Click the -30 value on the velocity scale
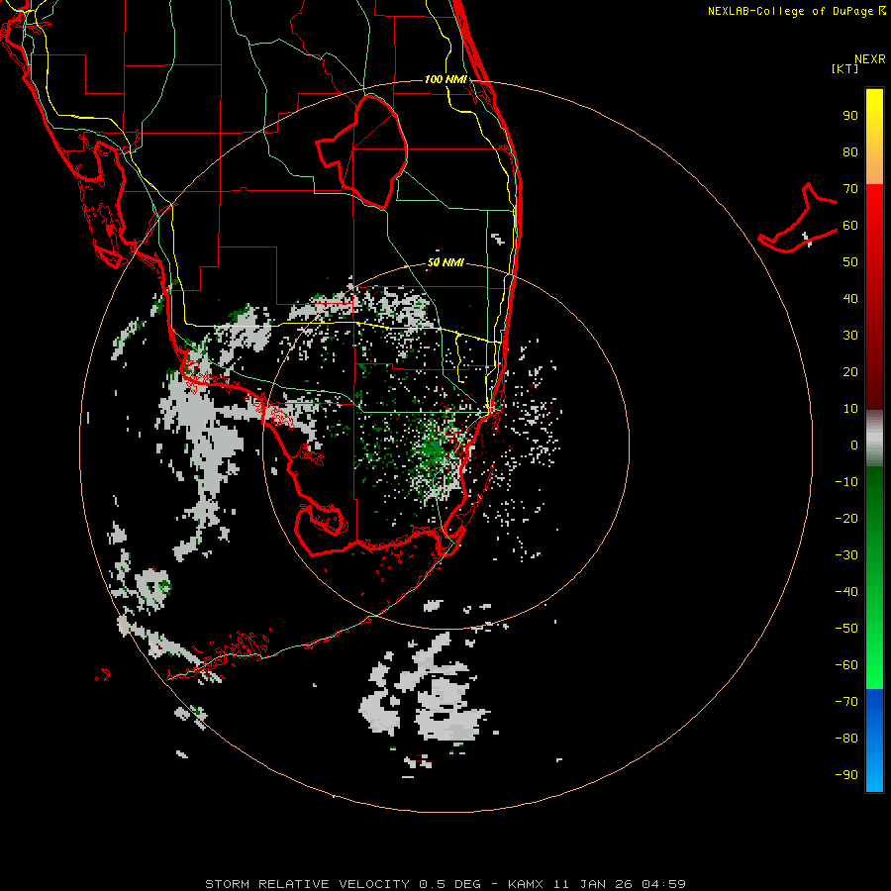The image size is (891, 891). 846,555
